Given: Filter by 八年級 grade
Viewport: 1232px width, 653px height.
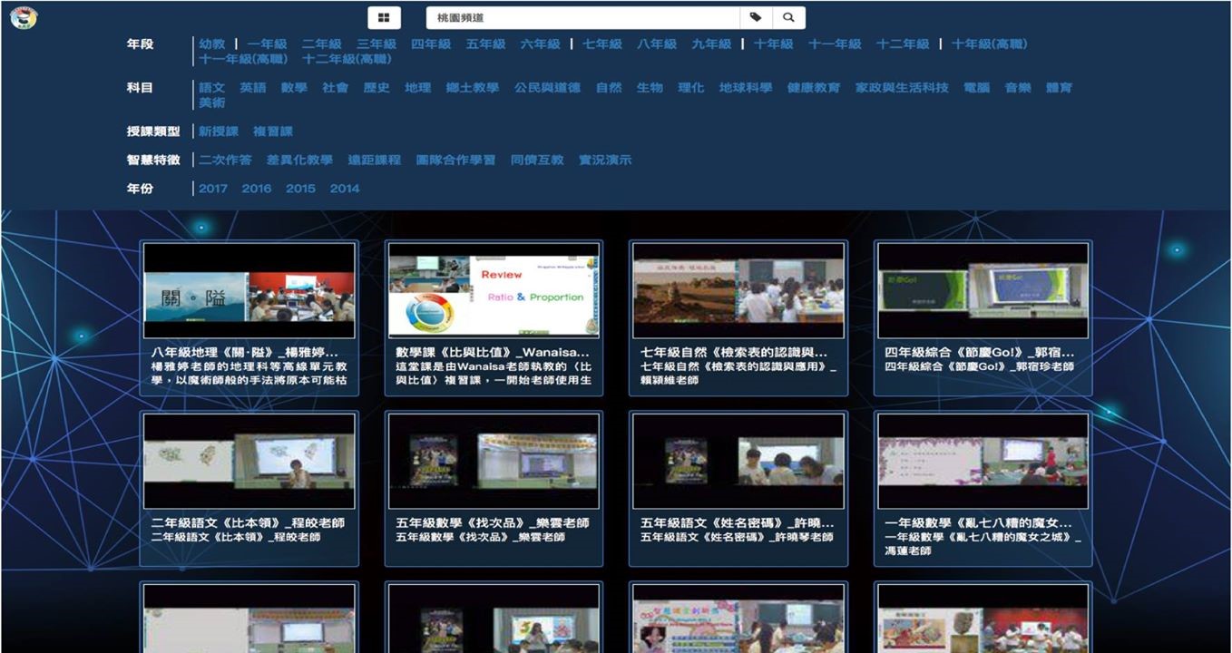Looking at the screenshot, I should (657, 44).
